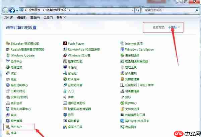Open recent pages dropdown beside Forward
This screenshot has height=137, width=201.
pos(17,10)
